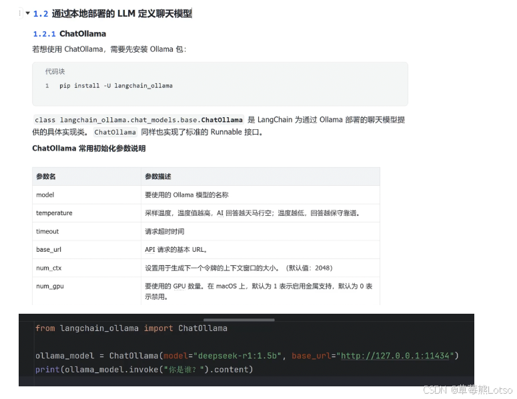The width and height of the screenshot is (517, 399).
Task: Collapse the 1.2 heading section triangle
Action: (28, 13)
